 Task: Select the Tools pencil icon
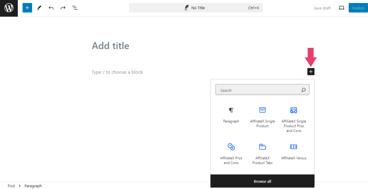tap(39, 8)
